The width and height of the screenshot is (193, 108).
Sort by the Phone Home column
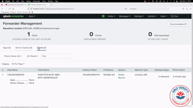pos(179,70)
